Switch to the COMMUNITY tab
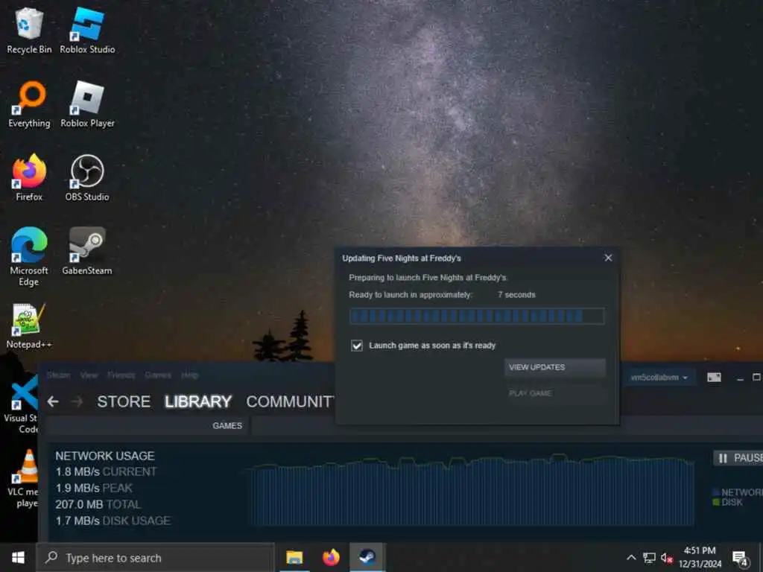763x572 pixels. [290, 401]
